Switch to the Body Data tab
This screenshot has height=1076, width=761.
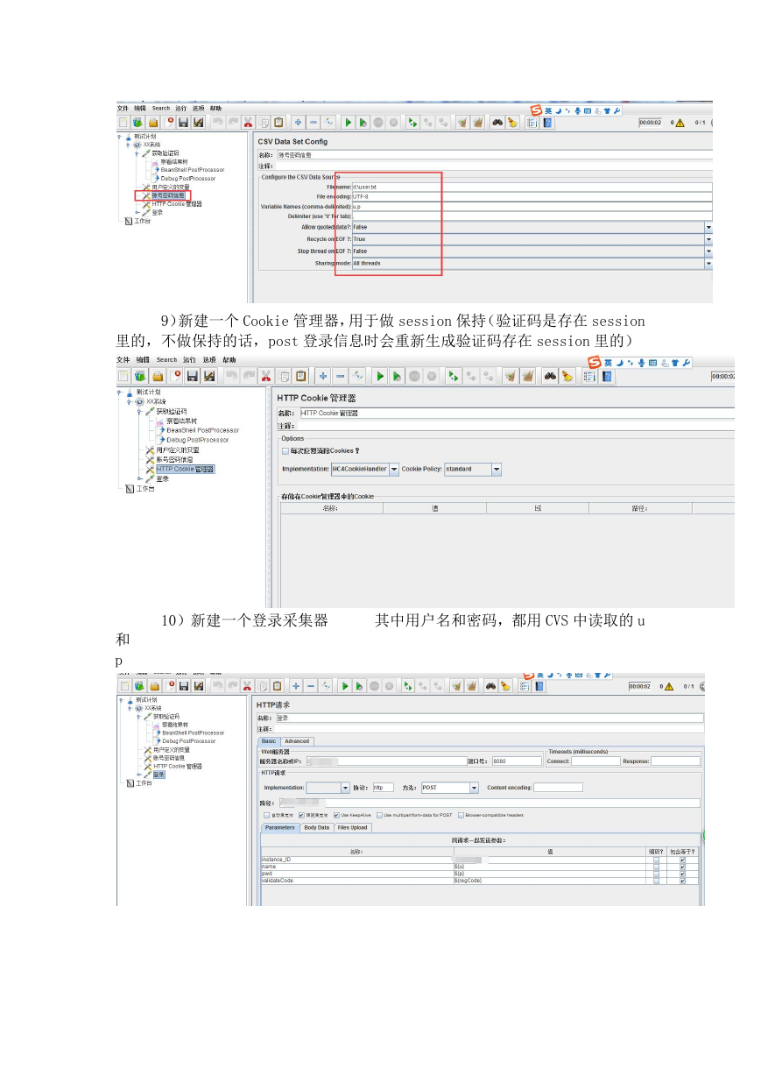click(316, 827)
